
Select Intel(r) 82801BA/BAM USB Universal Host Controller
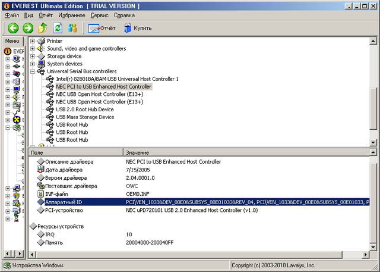click(117, 79)
